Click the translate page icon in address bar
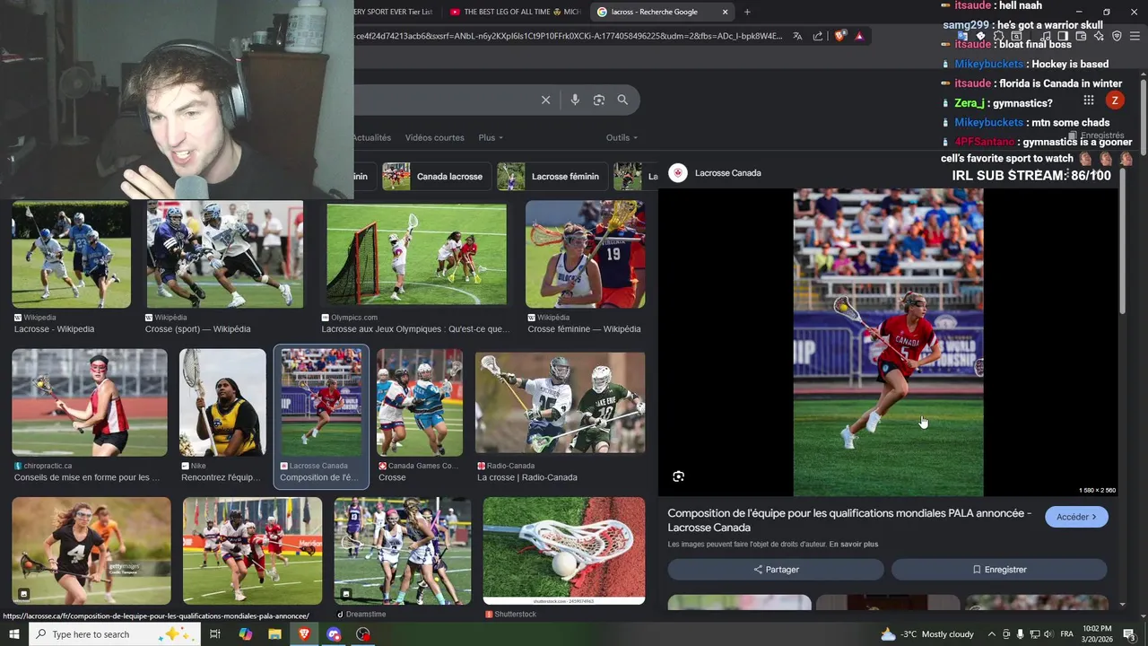 tap(797, 36)
